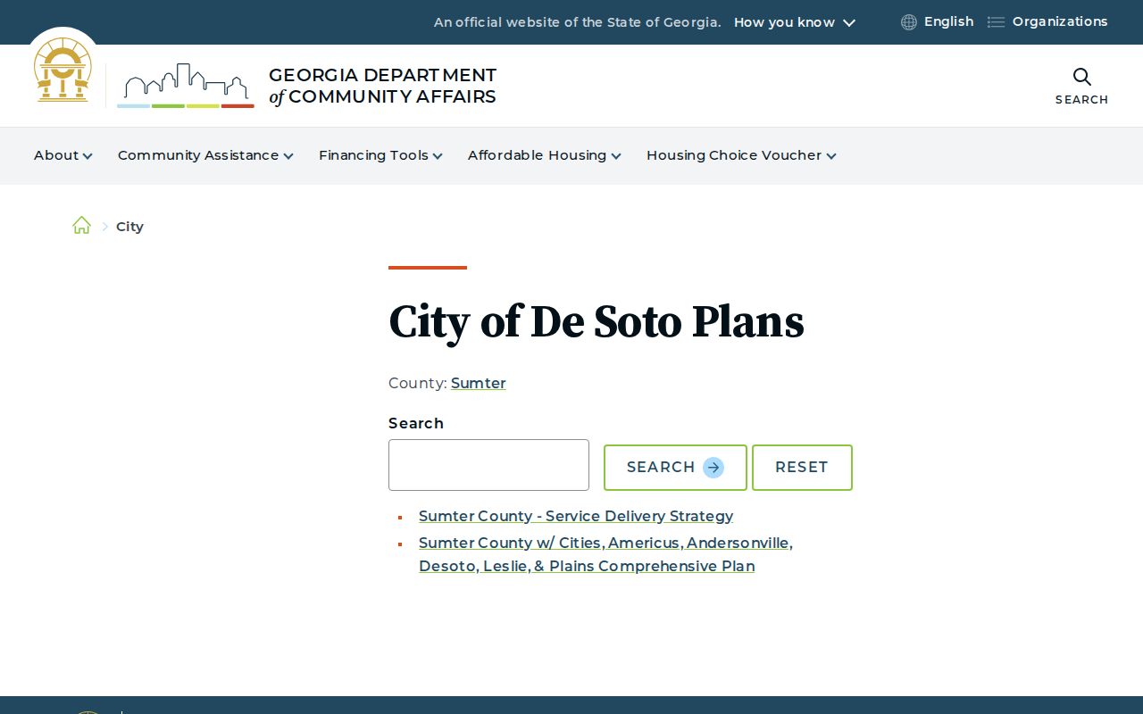This screenshot has width=1143, height=714.
Task: Open Sumter County Service Delivery Strategy
Action: coord(576,516)
